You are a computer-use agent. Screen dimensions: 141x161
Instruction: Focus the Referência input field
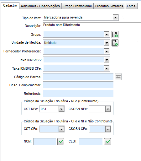(x=78, y=93)
